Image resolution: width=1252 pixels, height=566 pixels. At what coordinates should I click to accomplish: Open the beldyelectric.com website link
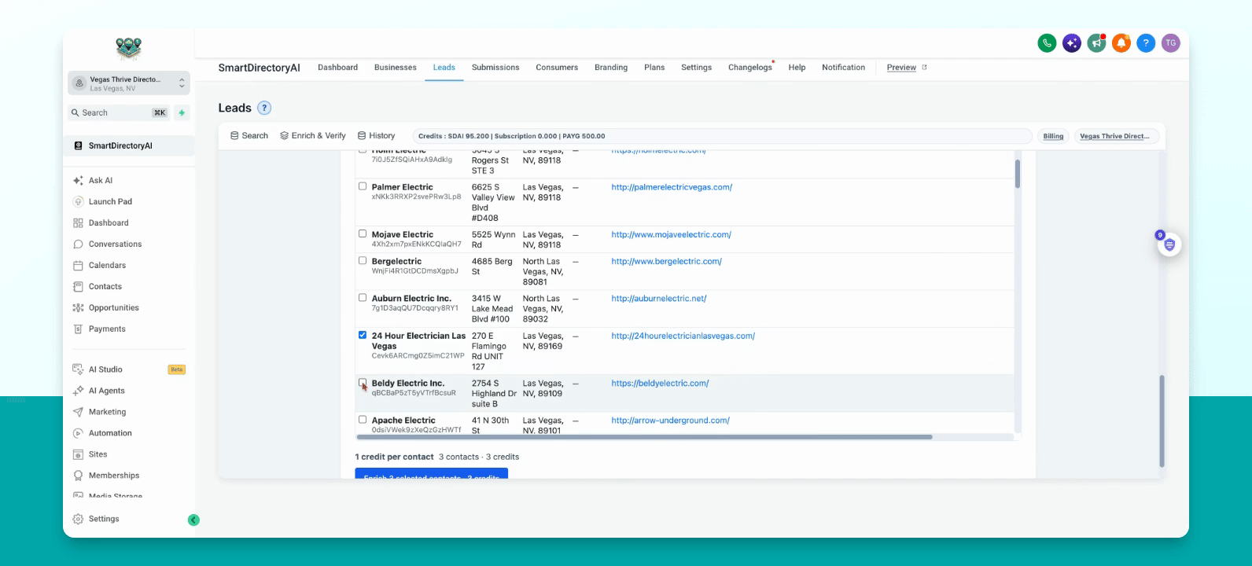[x=660, y=384]
